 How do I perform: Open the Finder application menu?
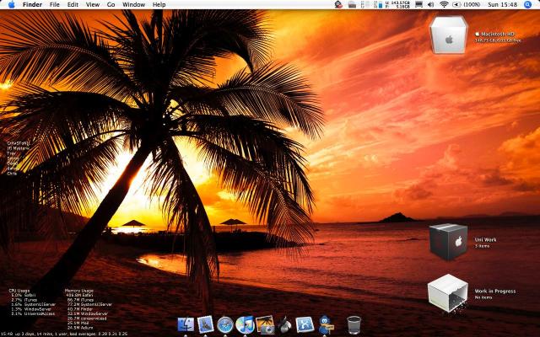[32, 4]
